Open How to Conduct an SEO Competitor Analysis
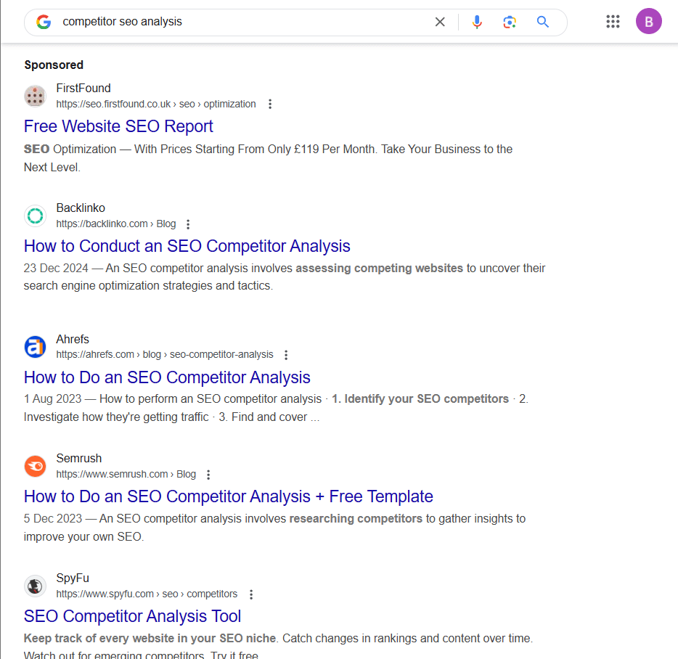The image size is (678, 659). pyautogui.click(x=187, y=246)
